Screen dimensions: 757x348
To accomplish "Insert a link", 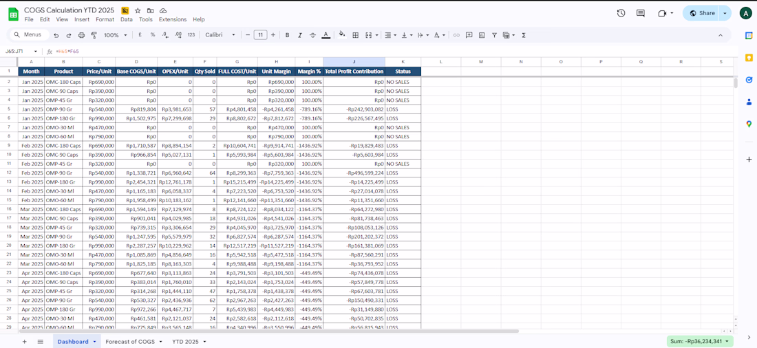I will [x=456, y=35].
